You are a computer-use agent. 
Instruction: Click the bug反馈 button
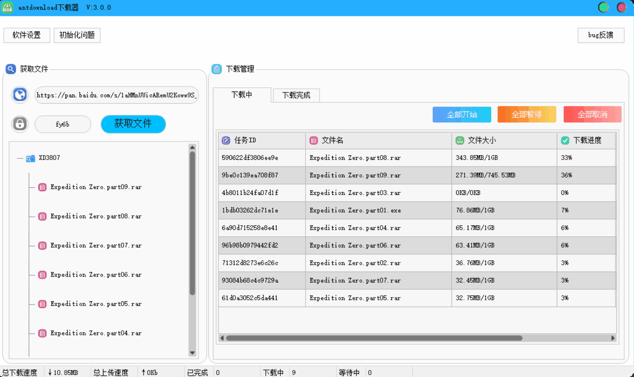pyautogui.click(x=601, y=35)
